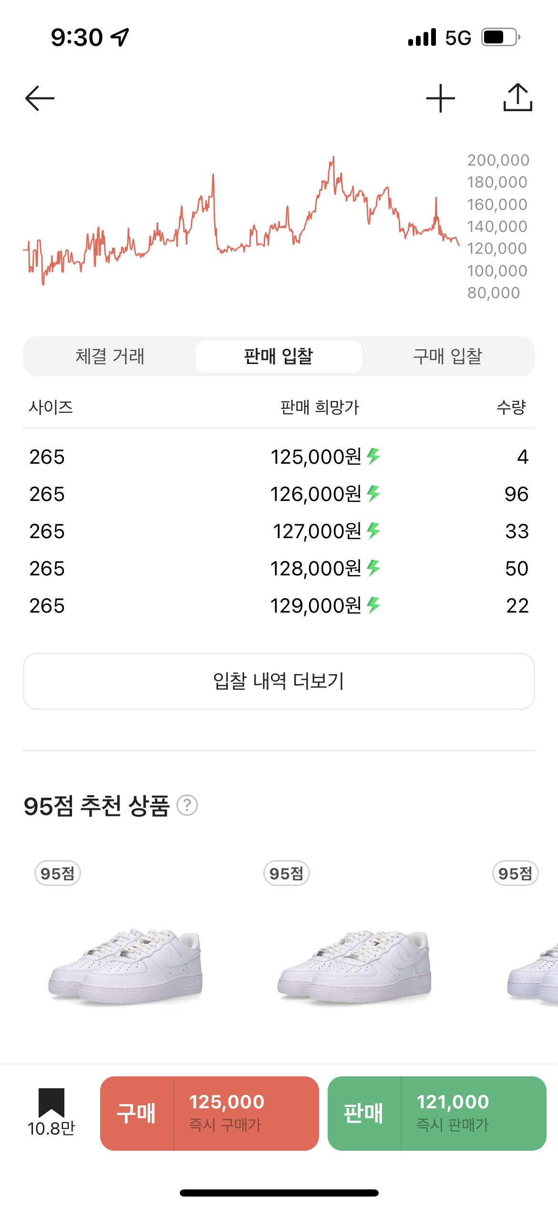Switch to the 구매 입찰 tab
Image resolution: width=558 pixels, height=1208 pixels.
[447, 356]
